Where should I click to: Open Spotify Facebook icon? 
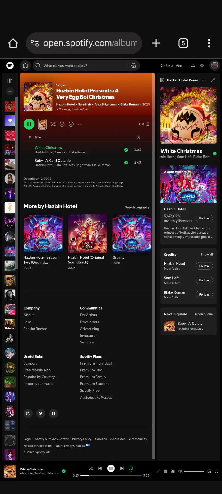click(x=53, y=413)
